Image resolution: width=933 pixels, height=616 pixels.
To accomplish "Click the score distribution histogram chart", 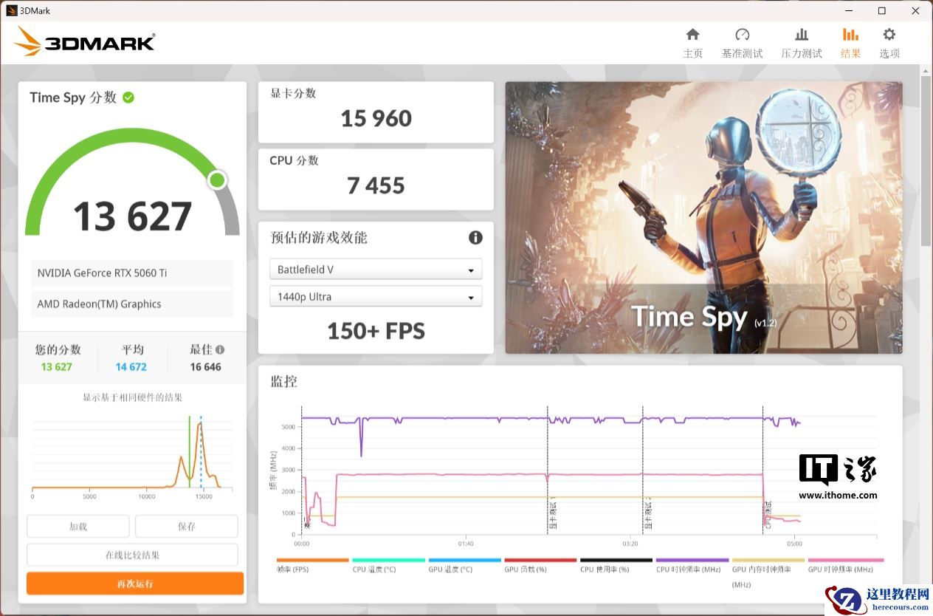I will point(132,454).
